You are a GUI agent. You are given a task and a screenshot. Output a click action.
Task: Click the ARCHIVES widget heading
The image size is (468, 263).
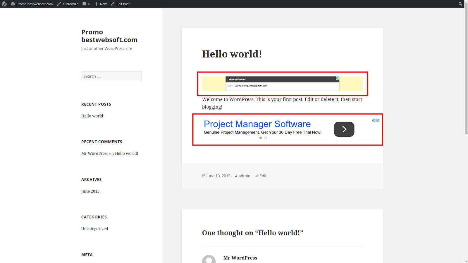click(92, 179)
